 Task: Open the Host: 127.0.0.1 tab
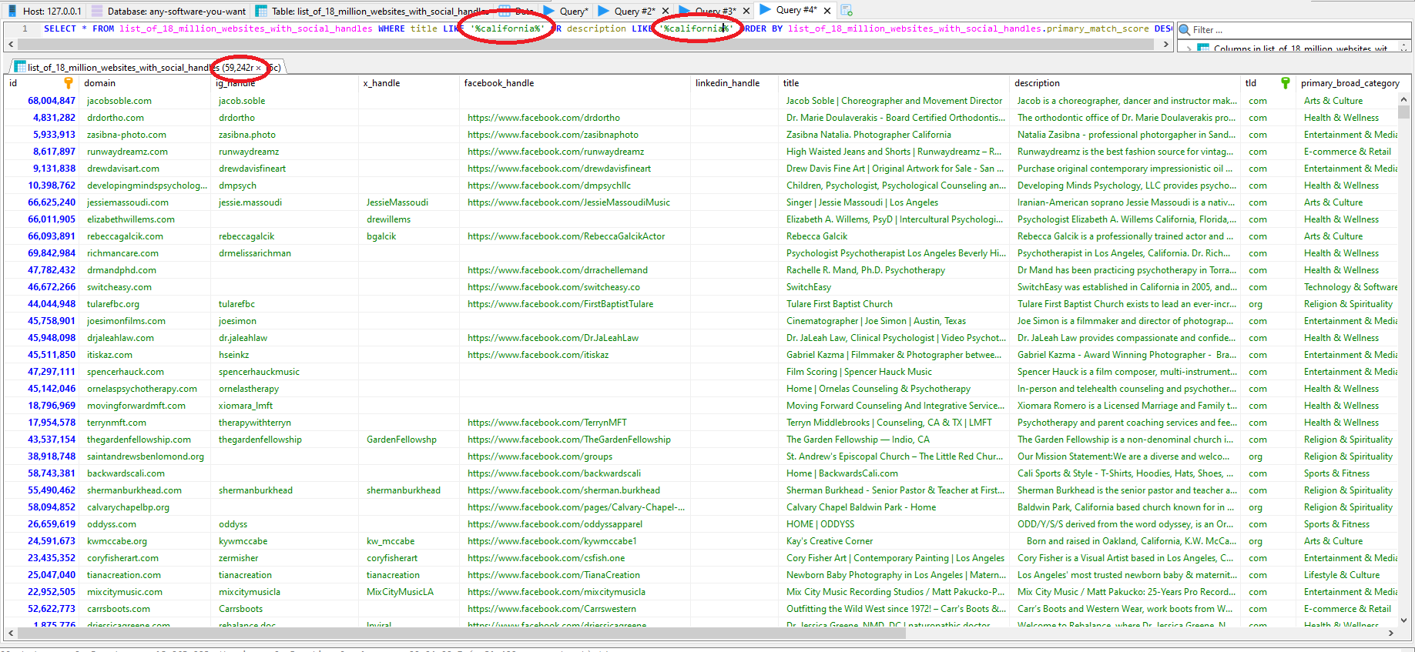43,11
